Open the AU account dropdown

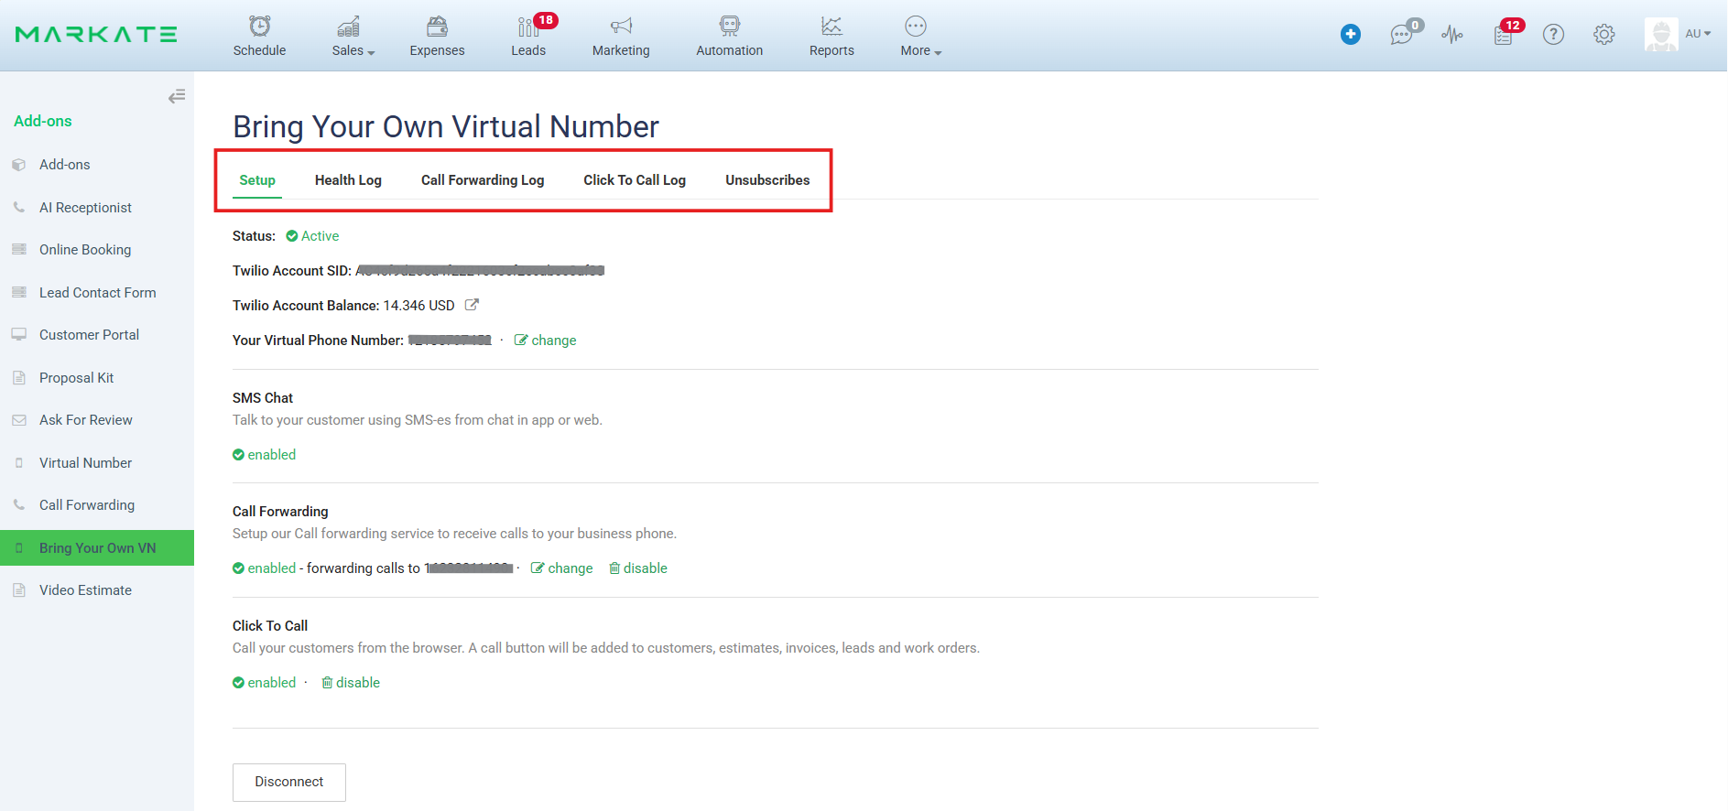[x=1698, y=34]
